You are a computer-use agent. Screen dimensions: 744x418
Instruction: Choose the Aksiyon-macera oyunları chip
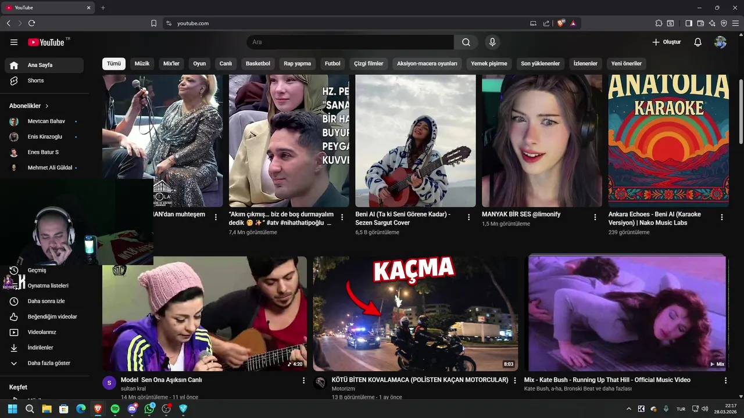pyautogui.click(x=427, y=63)
